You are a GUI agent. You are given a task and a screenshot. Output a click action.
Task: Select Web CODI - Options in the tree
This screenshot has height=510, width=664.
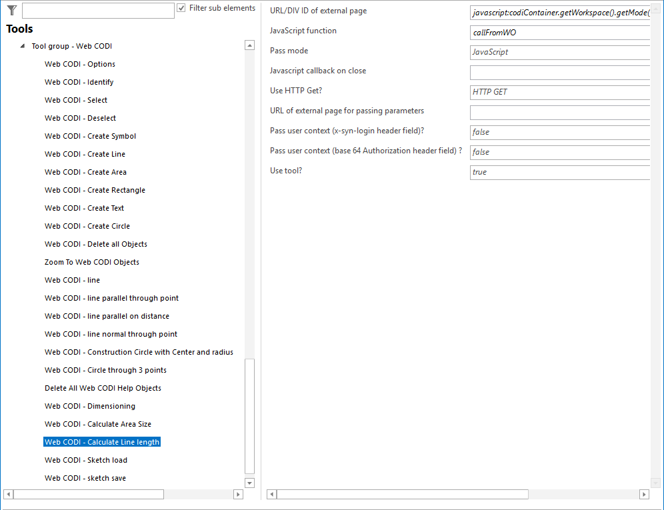(x=79, y=64)
